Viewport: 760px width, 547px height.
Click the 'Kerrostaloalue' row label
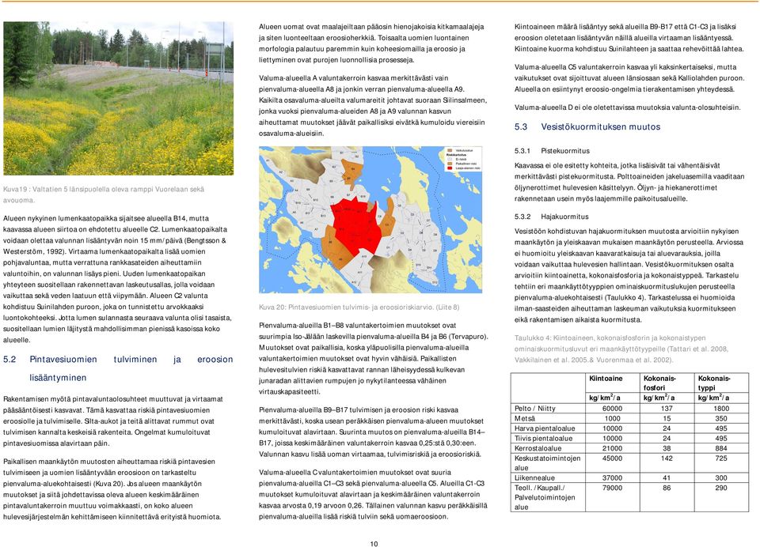tap(538, 448)
